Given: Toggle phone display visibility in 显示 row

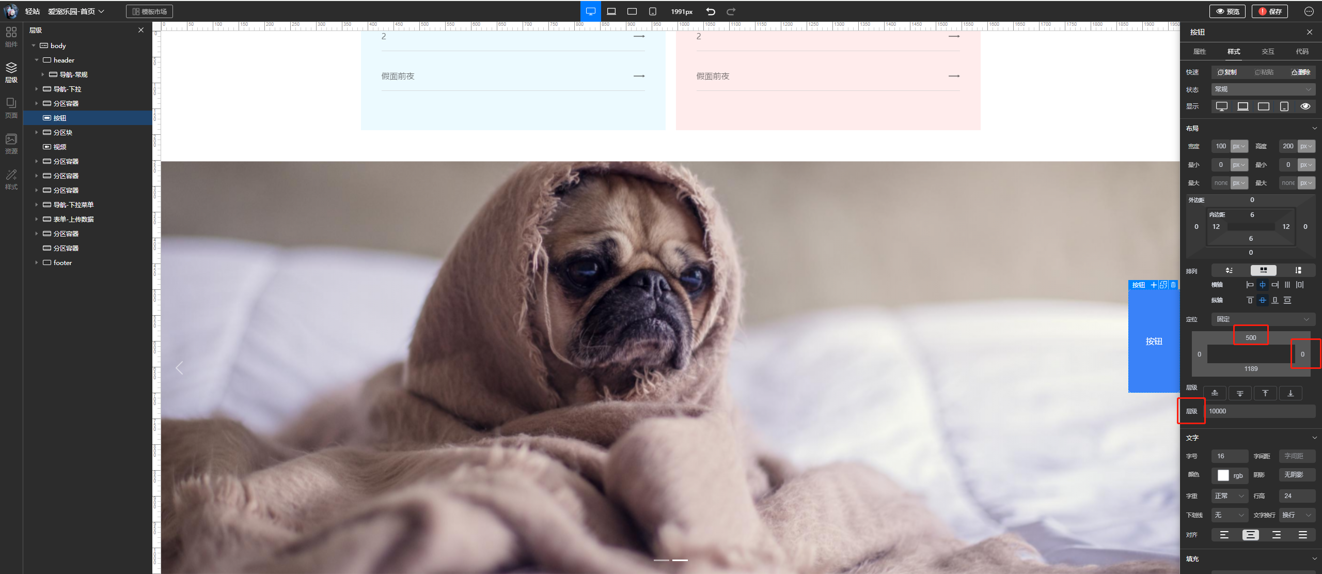Looking at the screenshot, I should [1284, 106].
